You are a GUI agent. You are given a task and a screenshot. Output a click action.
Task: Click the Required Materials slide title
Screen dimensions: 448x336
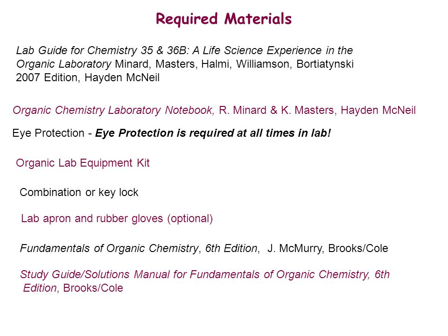(x=224, y=19)
